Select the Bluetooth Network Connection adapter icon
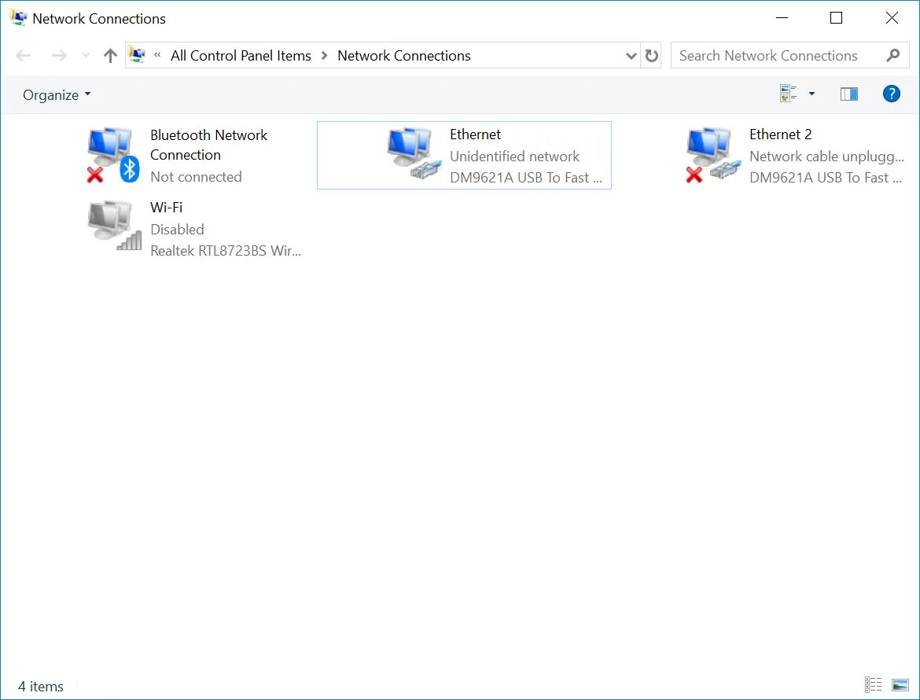 (x=113, y=155)
